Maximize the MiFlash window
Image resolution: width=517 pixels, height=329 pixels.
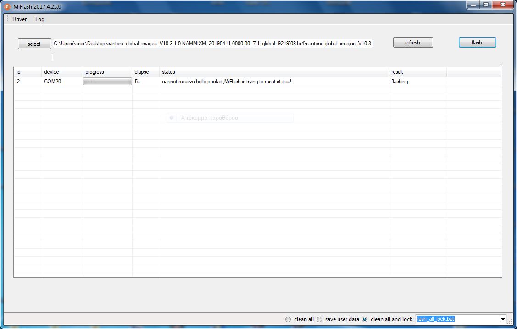pyautogui.click(x=486, y=5)
